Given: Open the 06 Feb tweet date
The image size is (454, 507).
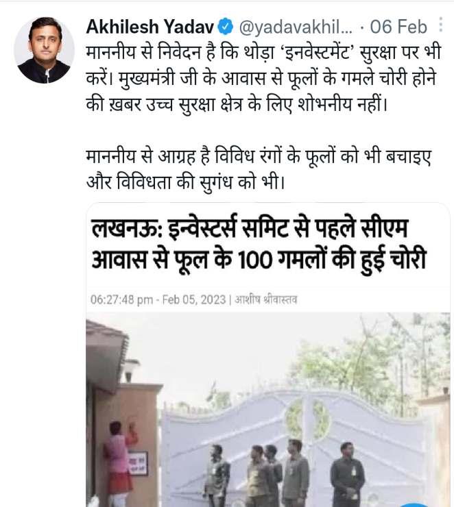Looking at the screenshot, I should (x=398, y=27).
